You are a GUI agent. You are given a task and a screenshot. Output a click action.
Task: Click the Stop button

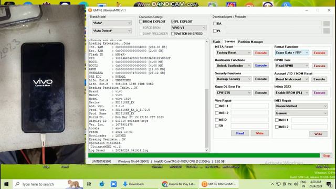327,156
